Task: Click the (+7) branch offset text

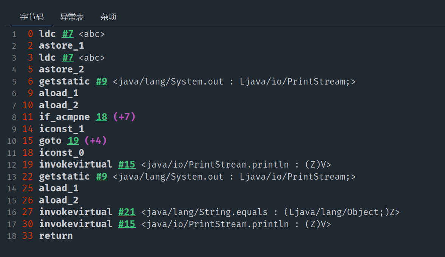Action: click(124, 117)
